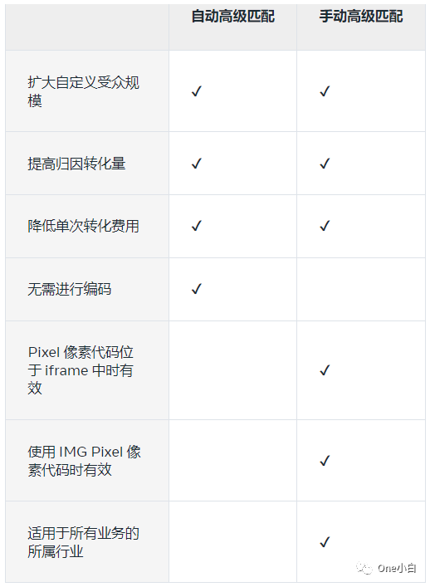Click the manual checkmark for 提高归因转化量

click(325, 164)
